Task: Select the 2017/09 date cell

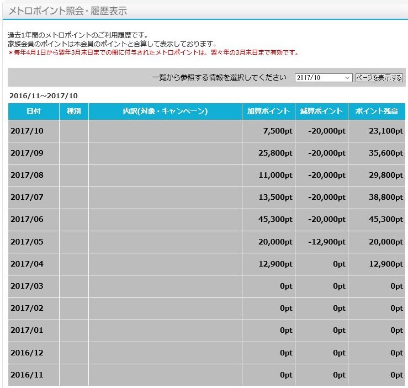Action: (x=34, y=153)
